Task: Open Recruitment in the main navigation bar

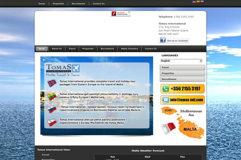Action: [x=107, y=49]
